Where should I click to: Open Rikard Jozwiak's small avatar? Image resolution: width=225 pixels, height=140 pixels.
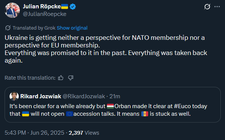tap(14, 96)
